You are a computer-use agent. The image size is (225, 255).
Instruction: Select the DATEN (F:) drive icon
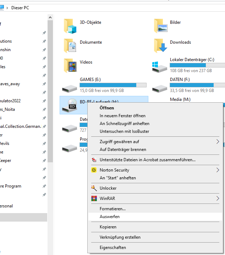pos(160,88)
